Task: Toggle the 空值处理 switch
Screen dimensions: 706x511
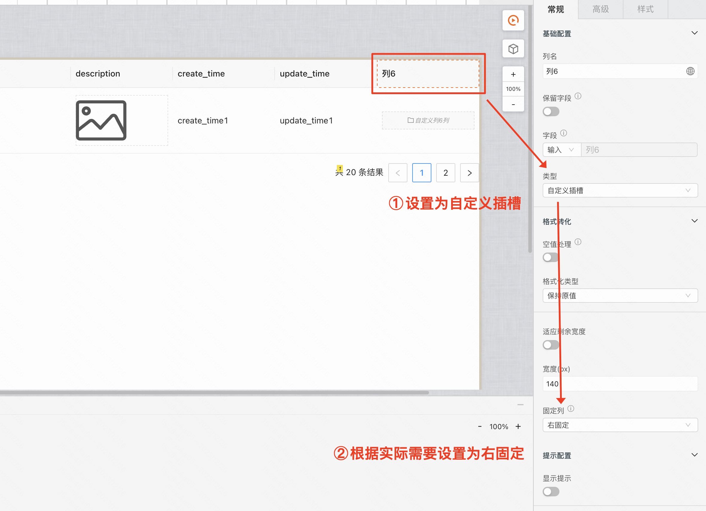Action: (551, 257)
